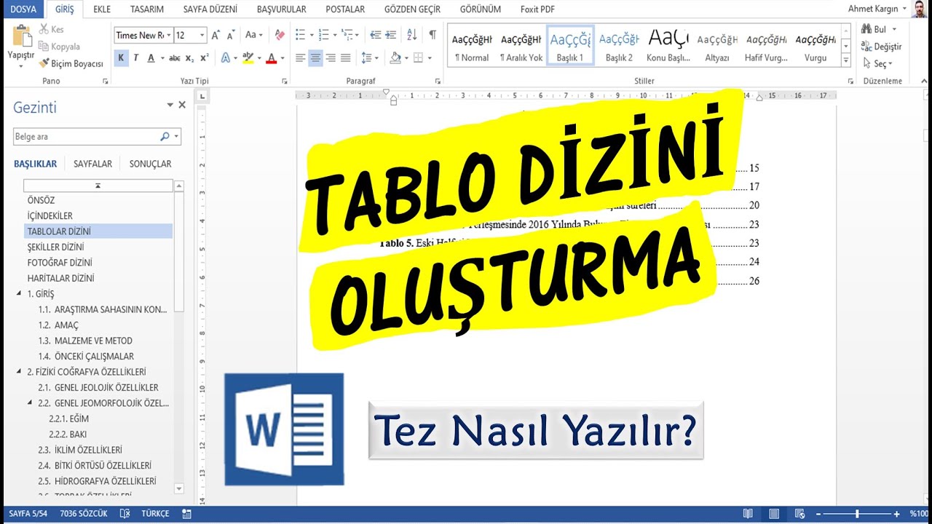
Task: Open the font name dropdown
Action: coord(170,35)
